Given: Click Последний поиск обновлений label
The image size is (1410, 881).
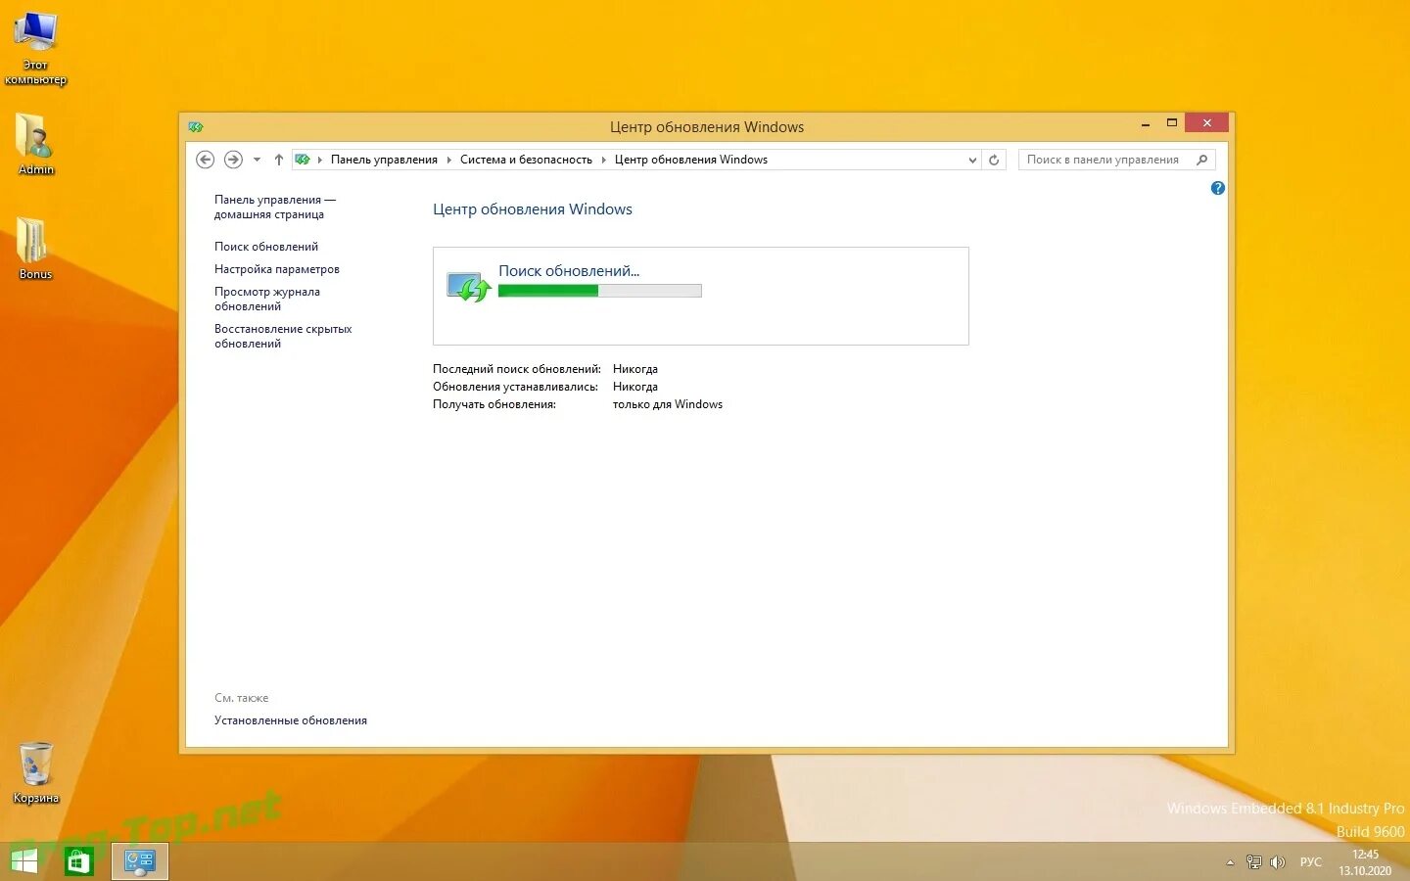Looking at the screenshot, I should pyautogui.click(x=517, y=369).
